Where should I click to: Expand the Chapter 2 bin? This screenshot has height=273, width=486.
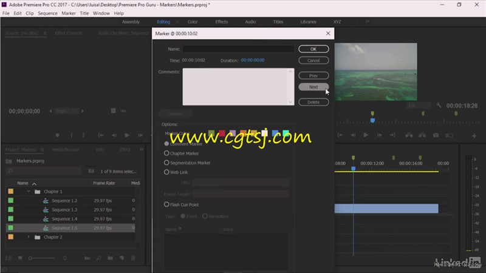point(29,237)
